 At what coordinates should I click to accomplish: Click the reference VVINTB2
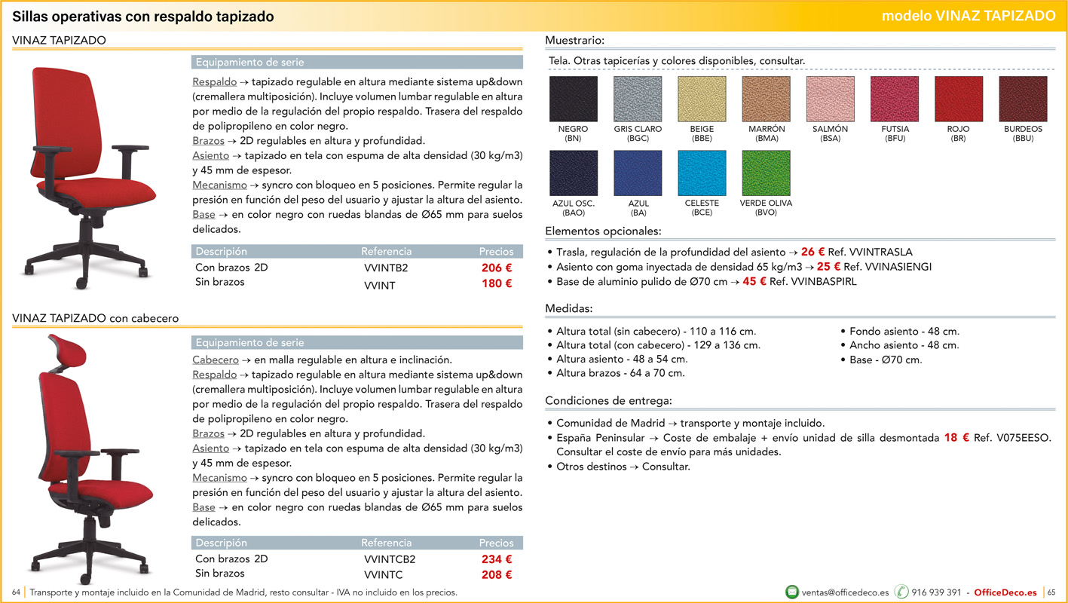386,268
